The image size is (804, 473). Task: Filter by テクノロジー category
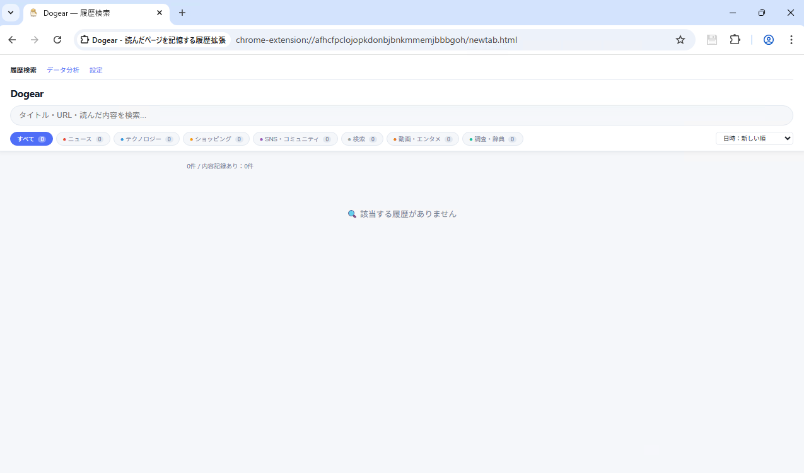point(146,139)
